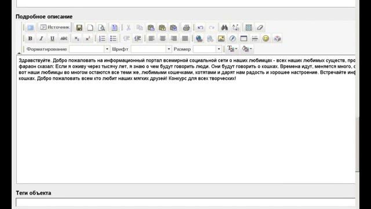371x209 pixels.
Task: Justify text with block align icon
Action: pyautogui.click(x=185, y=38)
